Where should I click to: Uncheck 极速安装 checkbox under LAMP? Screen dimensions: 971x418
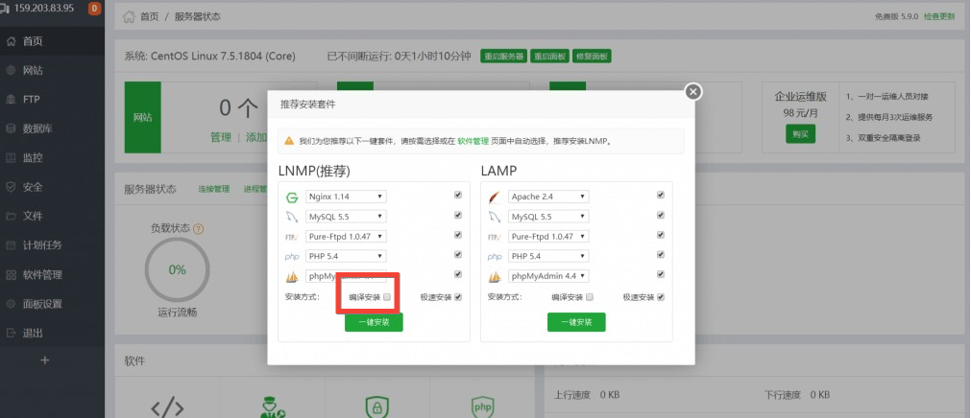click(661, 297)
